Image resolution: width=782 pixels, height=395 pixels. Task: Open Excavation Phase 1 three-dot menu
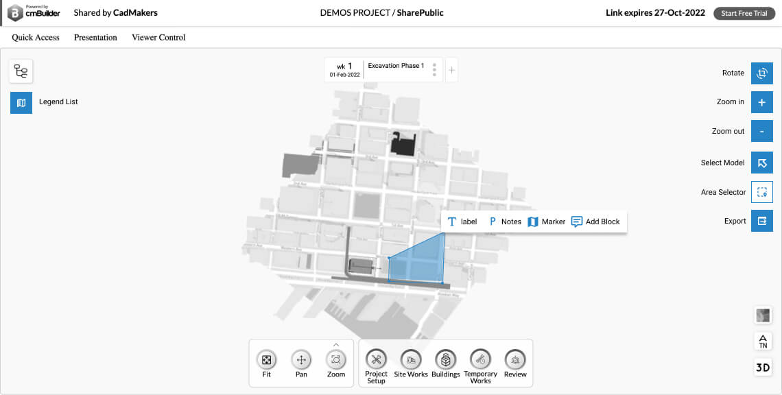tap(434, 70)
